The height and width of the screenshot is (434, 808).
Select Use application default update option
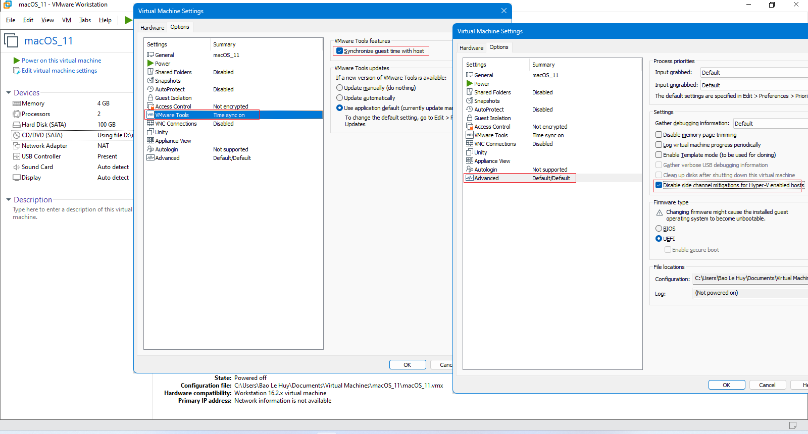(340, 108)
